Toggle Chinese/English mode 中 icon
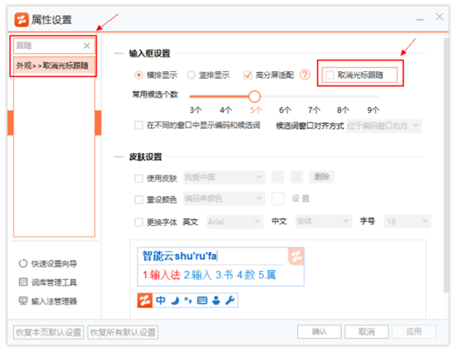This screenshot has width=455, height=352. 161,301
